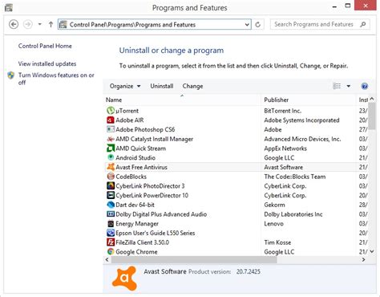380x297 pixels.
Task: Click the horizontal scrollbar thumb
Action: pos(194,259)
